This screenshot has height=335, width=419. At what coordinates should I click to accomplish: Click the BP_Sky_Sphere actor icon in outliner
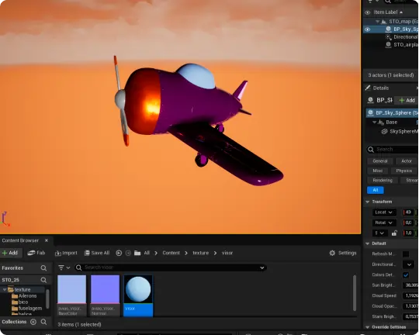coord(388,29)
